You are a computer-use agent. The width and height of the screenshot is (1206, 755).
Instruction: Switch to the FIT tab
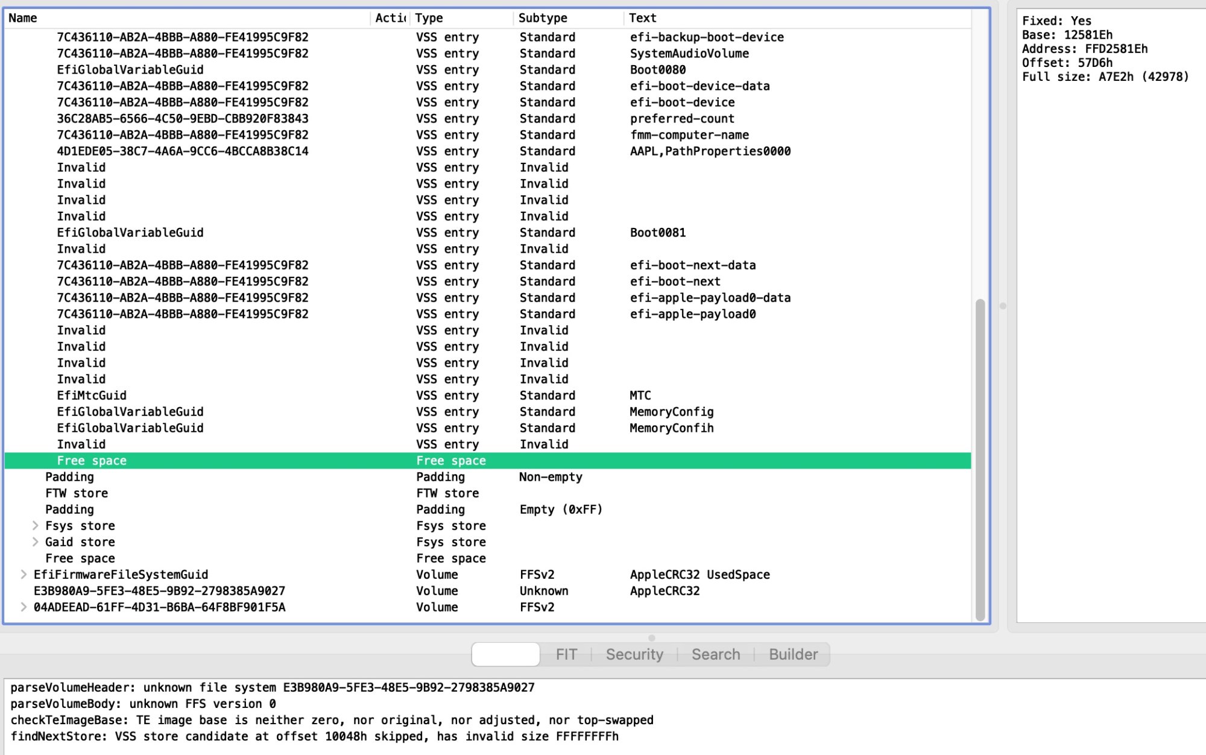coord(566,654)
